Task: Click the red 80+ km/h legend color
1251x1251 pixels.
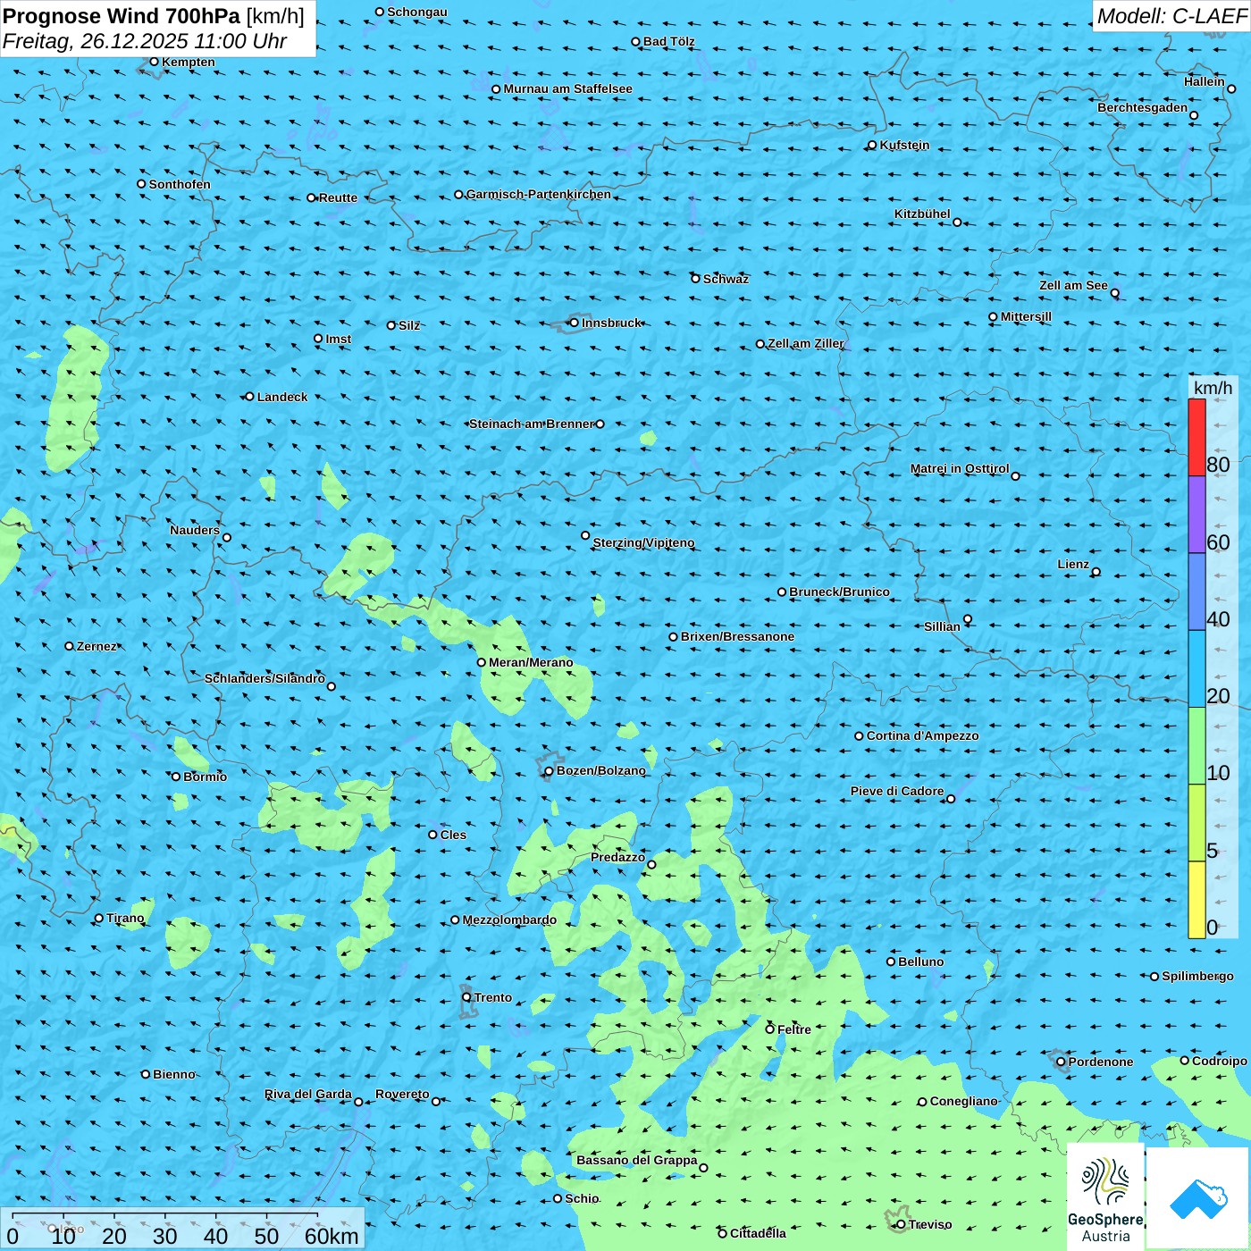Action: click(x=1196, y=437)
